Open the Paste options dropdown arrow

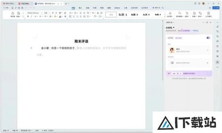coord(20,17)
